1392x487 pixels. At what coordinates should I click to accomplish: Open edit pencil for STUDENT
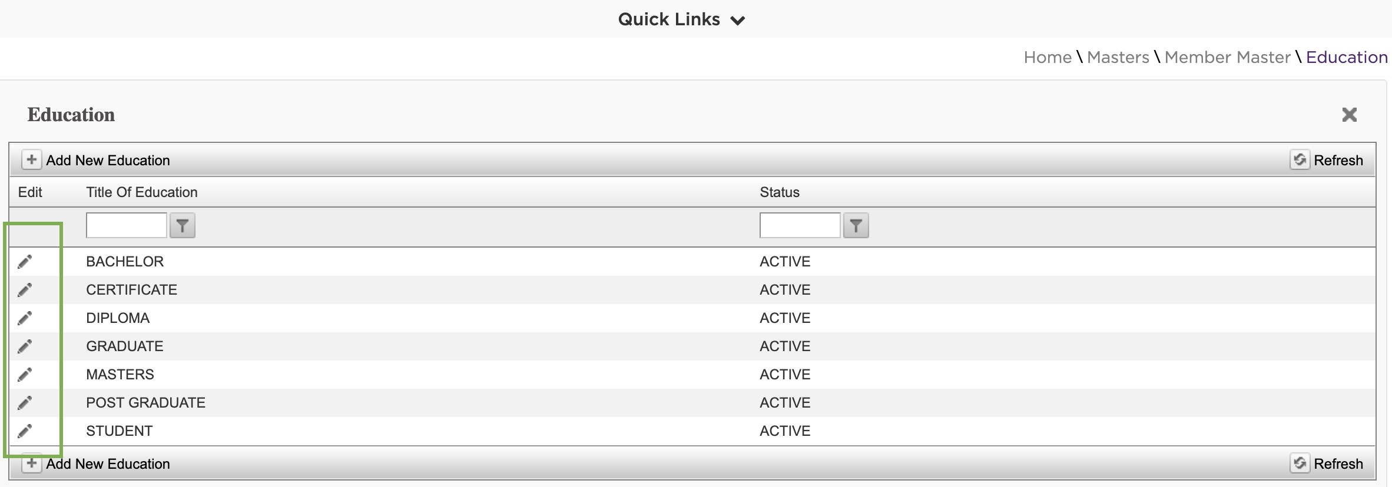point(25,431)
